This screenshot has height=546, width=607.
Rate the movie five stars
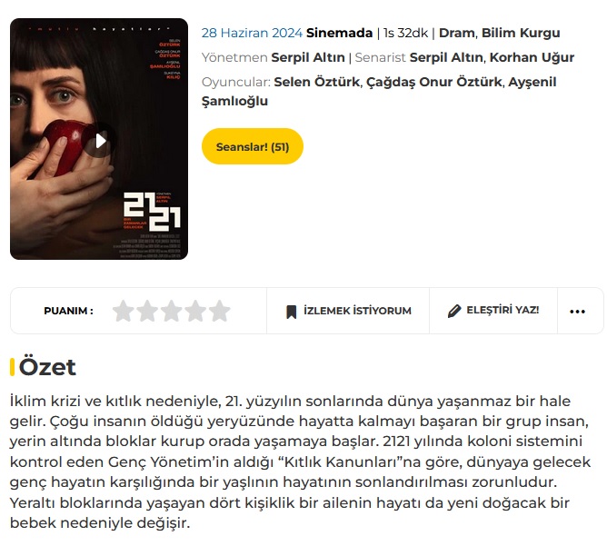coord(220,311)
